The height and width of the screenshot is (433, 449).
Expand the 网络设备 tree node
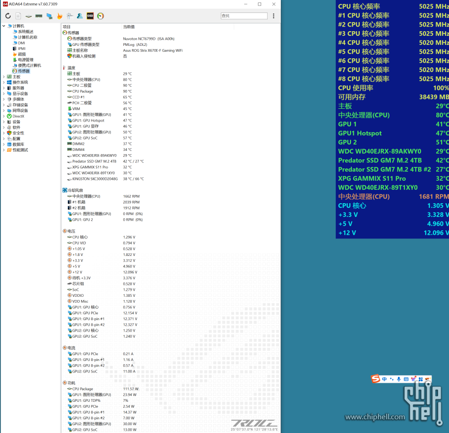pyautogui.click(x=4, y=111)
